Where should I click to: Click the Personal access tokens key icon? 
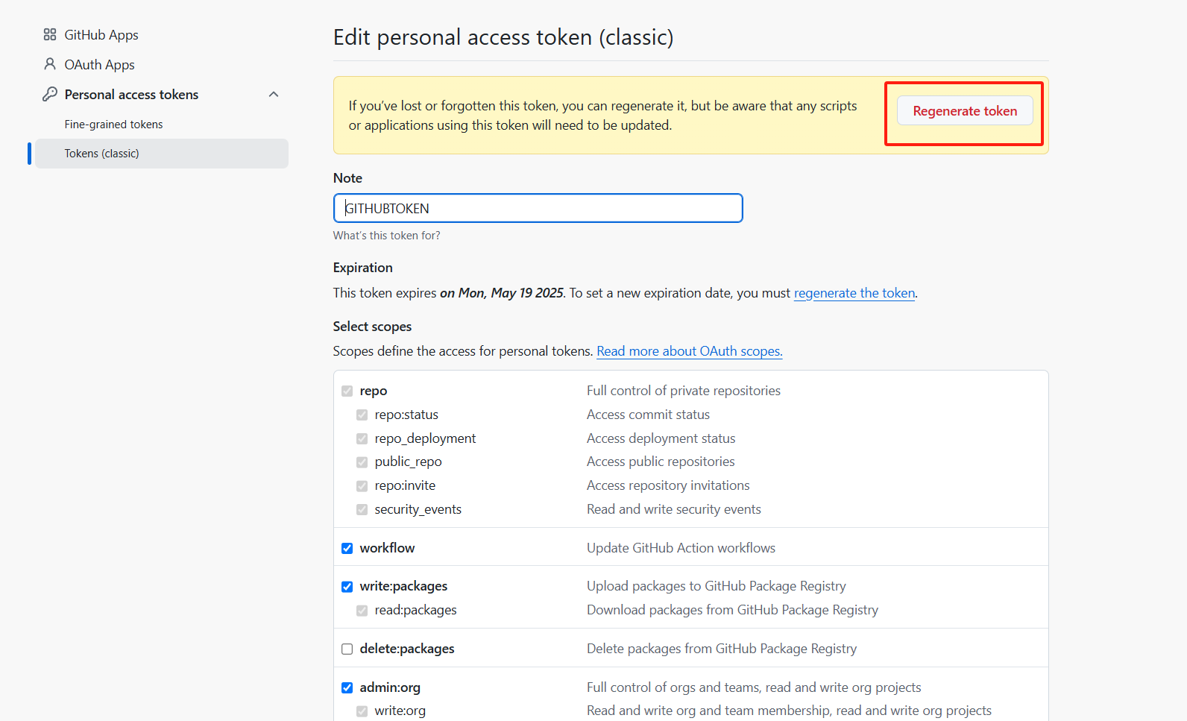50,94
